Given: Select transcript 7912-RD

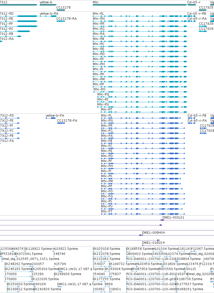Looking at the screenshot, I should tap(7, 14).
